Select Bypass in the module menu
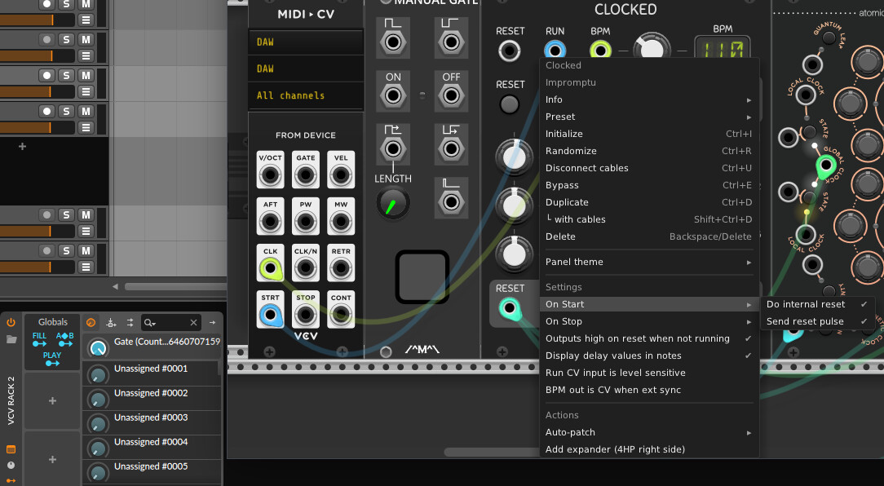 [x=649, y=185]
